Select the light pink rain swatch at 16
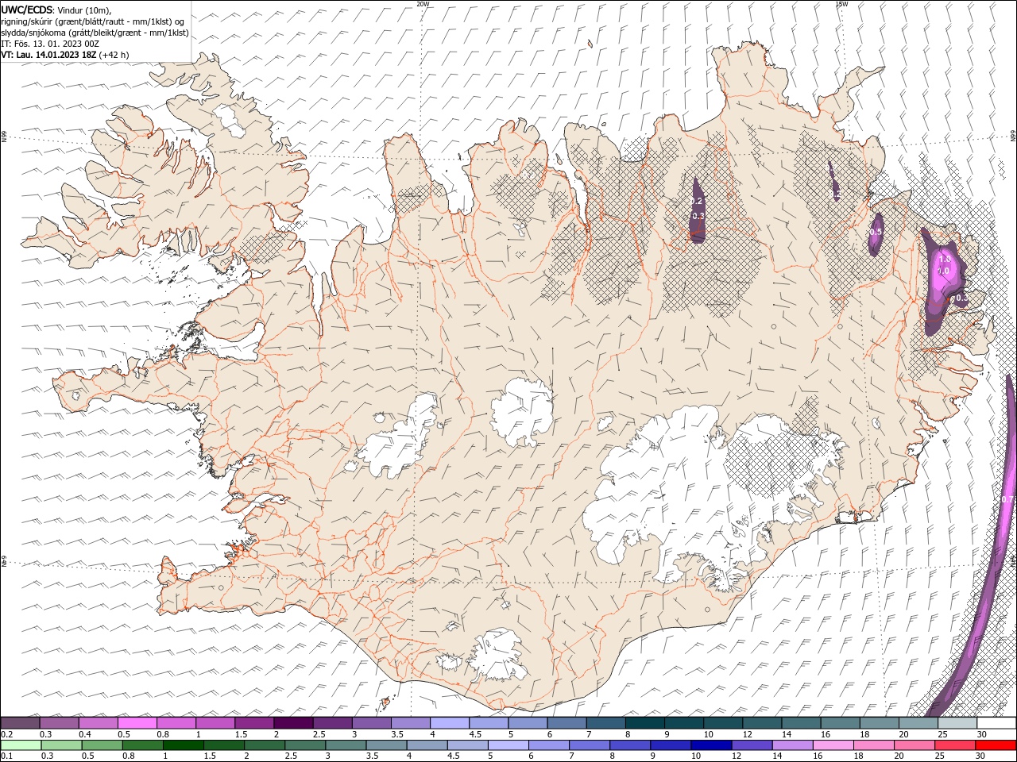 tap(833, 745)
